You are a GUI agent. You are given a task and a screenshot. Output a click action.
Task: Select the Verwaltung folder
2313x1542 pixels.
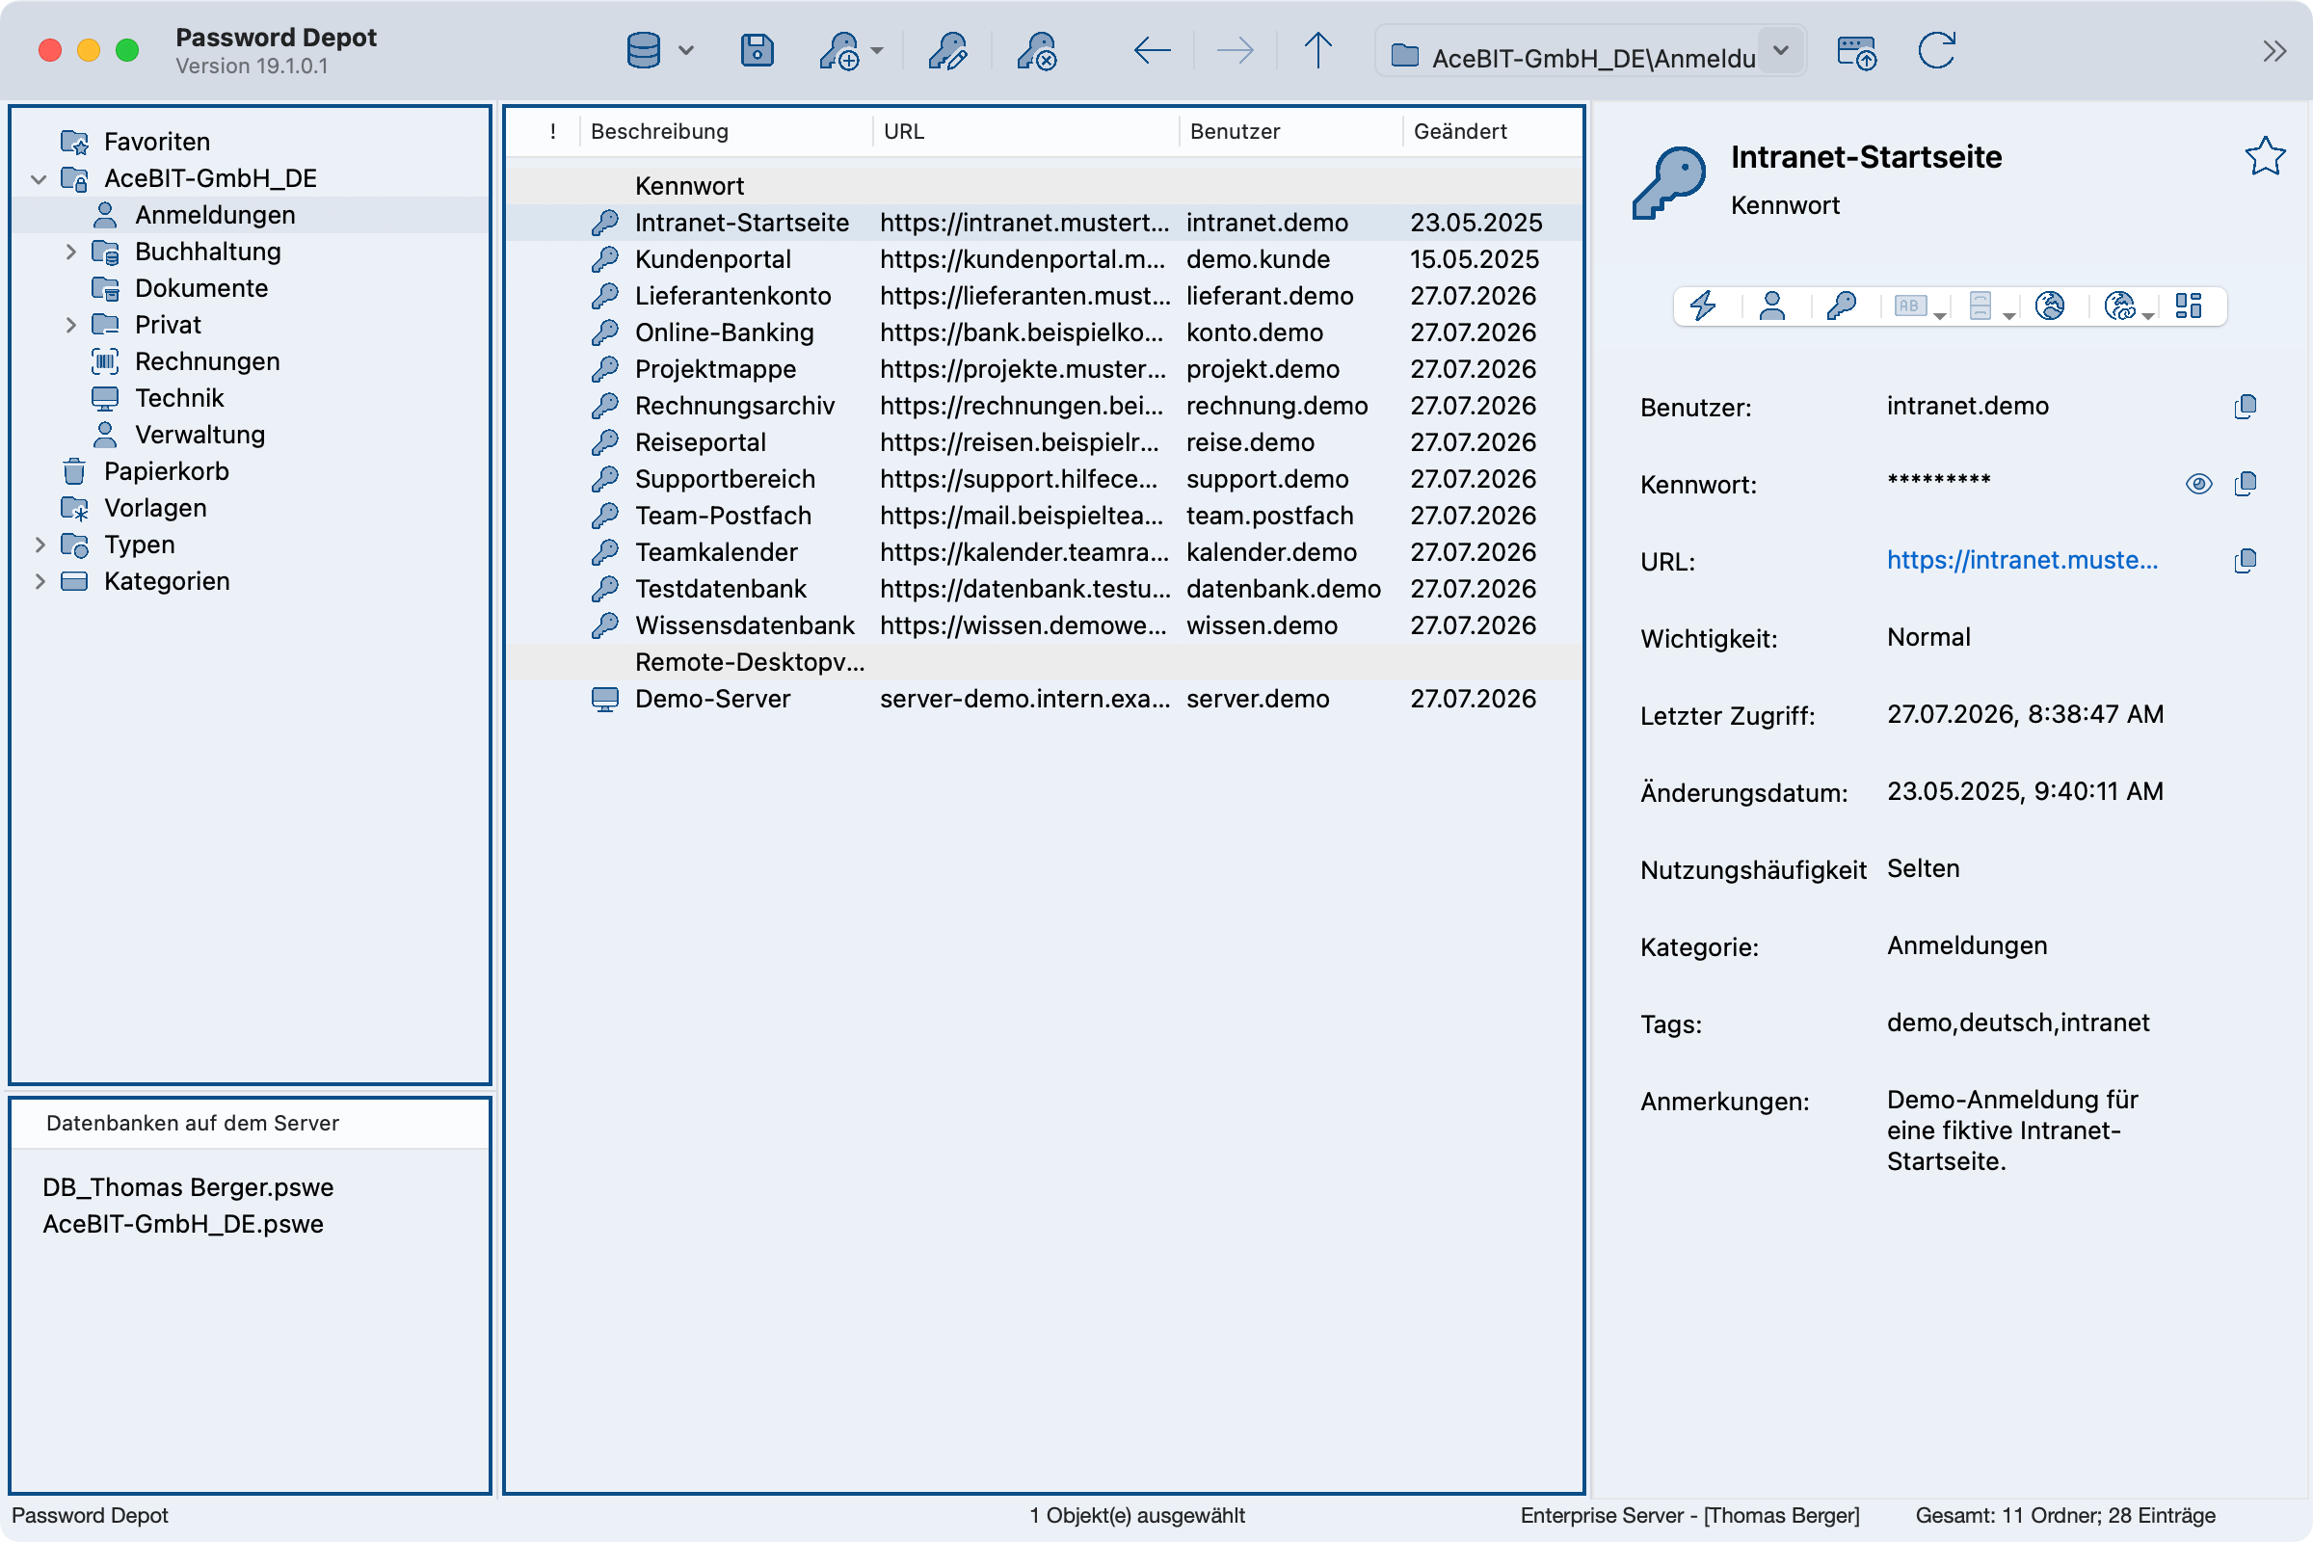coord(199,436)
